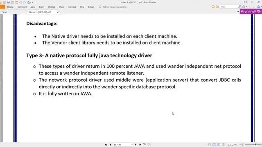Close the Notes 1 -(MCS-51).pdf tab
This screenshot has height=147, width=262.
pyautogui.click(x=58, y=12)
